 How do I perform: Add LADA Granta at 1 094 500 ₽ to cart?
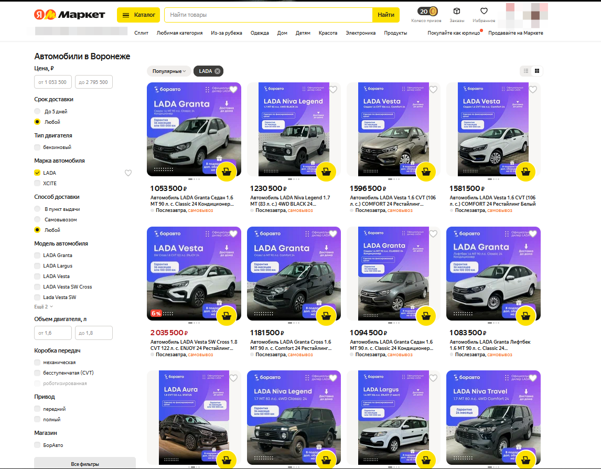pyautogui.click(x=426, y=316)
